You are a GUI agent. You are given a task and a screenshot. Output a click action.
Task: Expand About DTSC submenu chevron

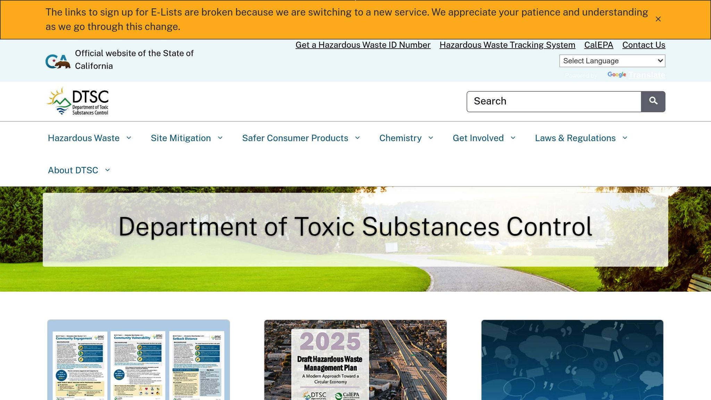pos(107,170)
